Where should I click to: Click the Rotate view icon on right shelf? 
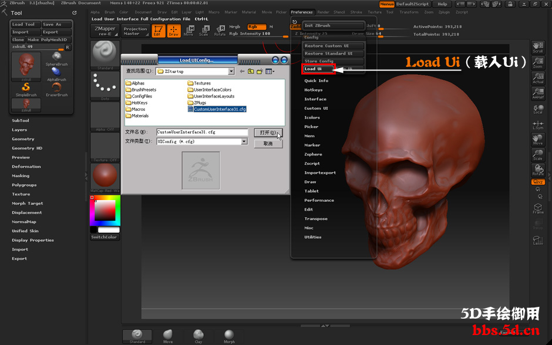[x=538, y=170]
